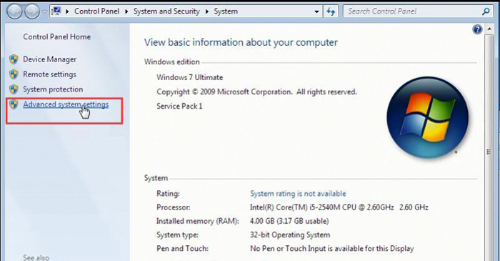Viewport: 500px width, 261px height.
Task: Expand arrow after System and Security breadcrumb
Action: [x=207, y=11]
